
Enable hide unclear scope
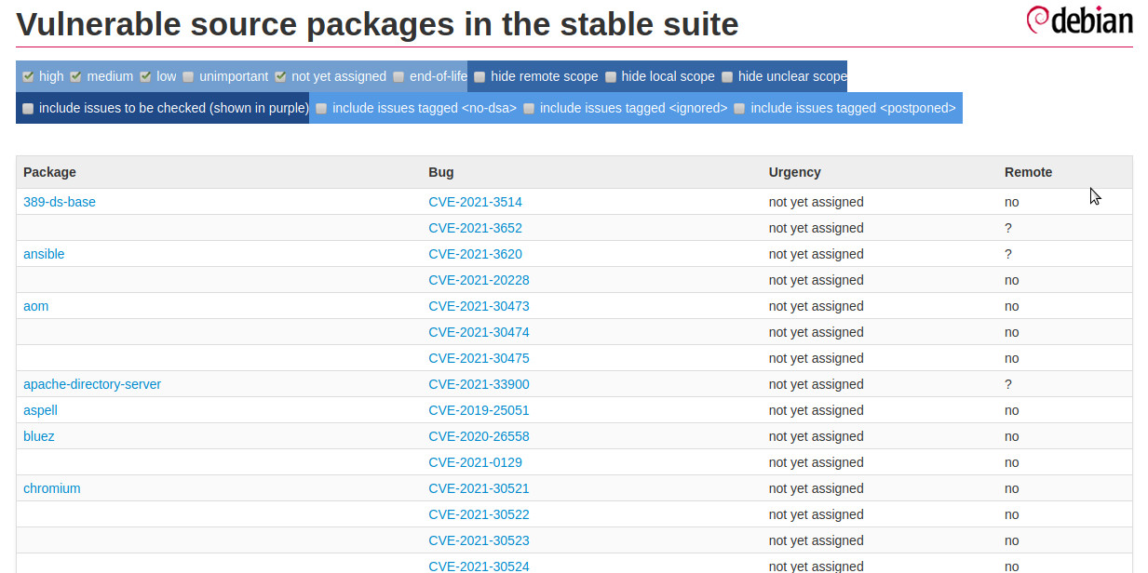(727, 76)
